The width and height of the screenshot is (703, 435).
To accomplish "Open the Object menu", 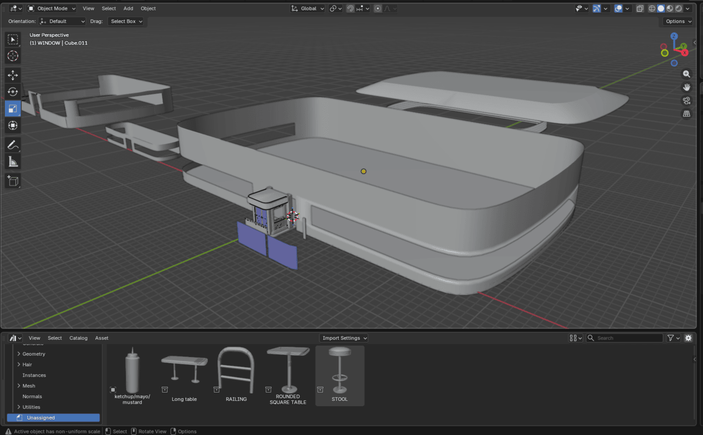I will (148, 8).
